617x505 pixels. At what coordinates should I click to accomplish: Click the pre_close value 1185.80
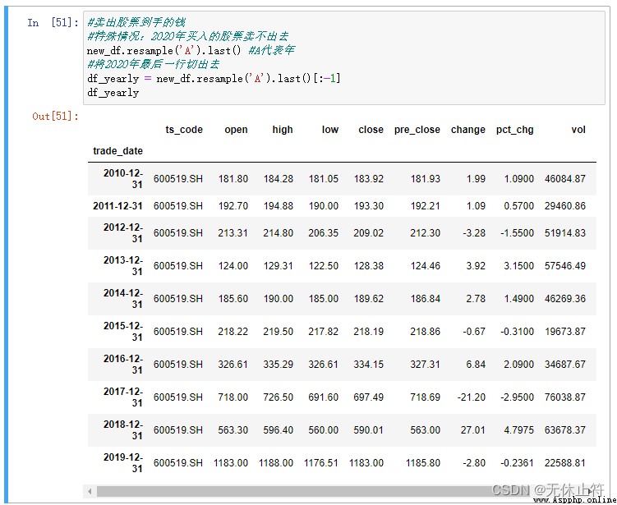tap(423, 463)
